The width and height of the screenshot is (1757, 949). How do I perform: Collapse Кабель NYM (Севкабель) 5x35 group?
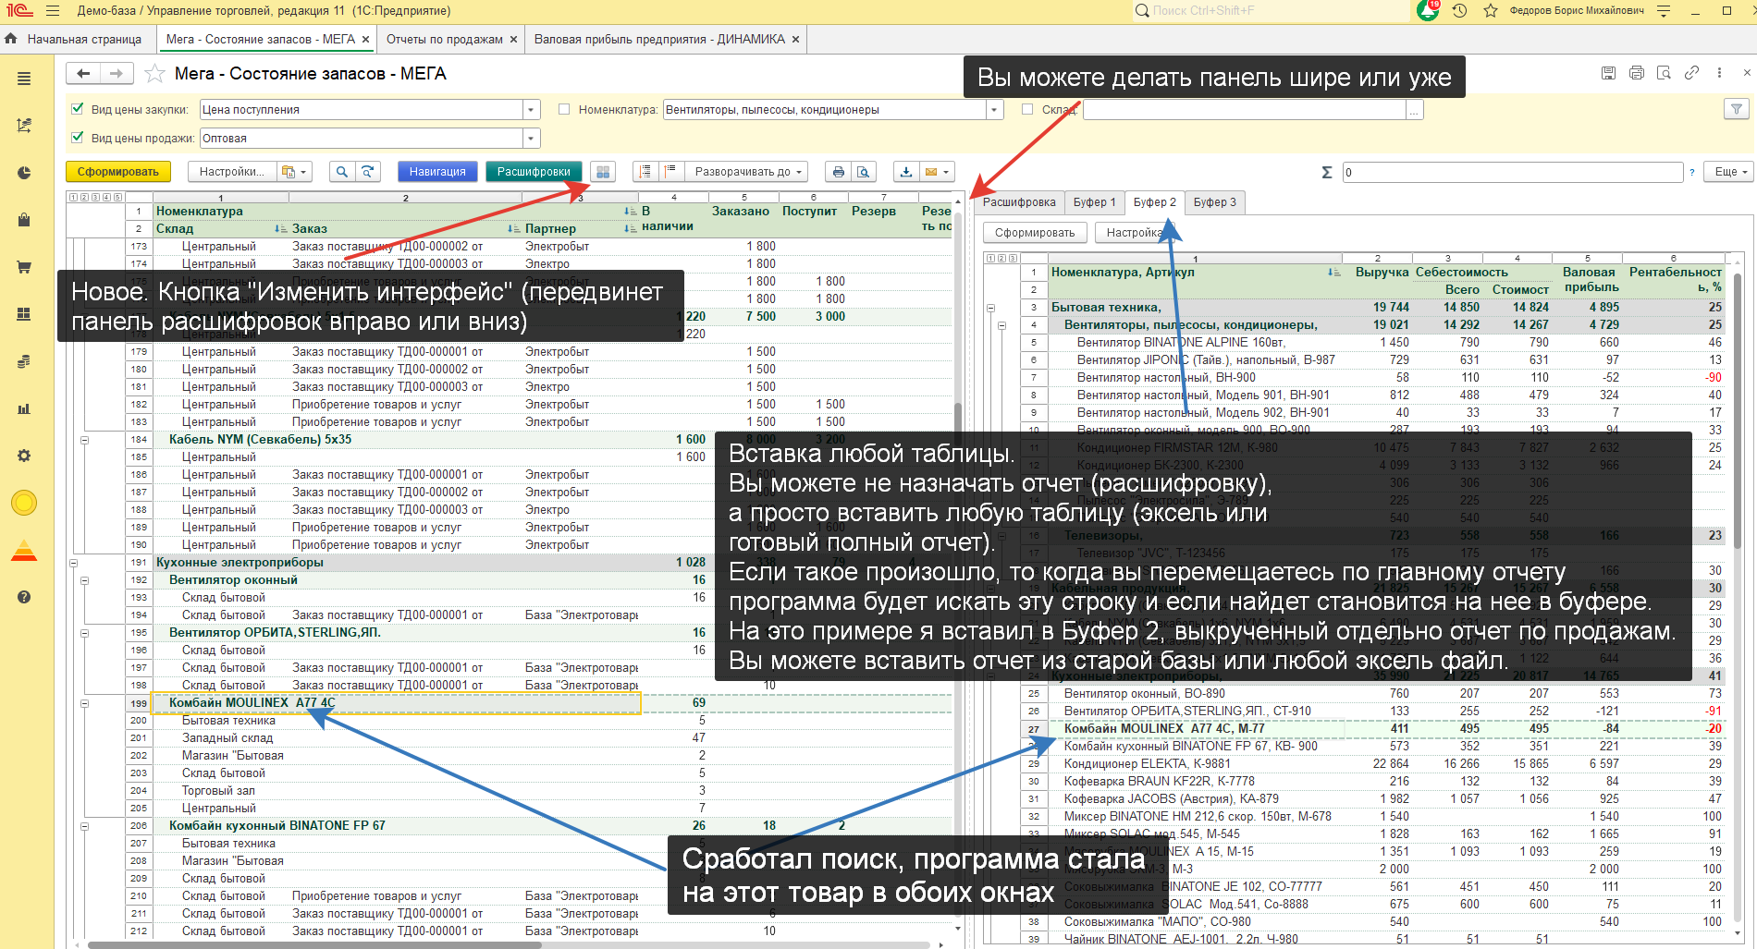pos(85,440)
